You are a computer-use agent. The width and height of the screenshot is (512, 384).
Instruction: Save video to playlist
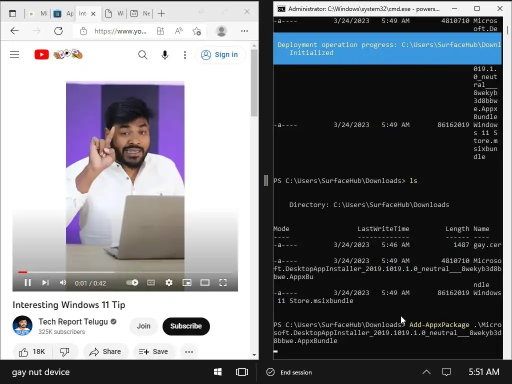(x=153, y=351)
